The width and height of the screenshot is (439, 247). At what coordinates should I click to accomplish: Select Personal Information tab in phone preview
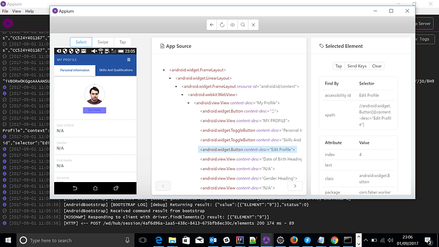point(74,70)
